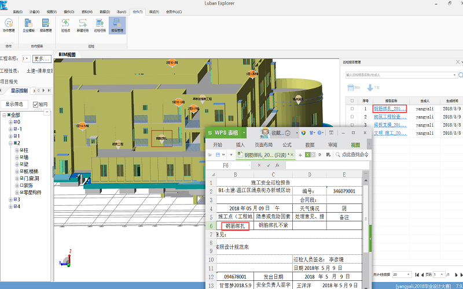The height and width of the screenshot is (289, 463).
Task: Expand the 板楼梯 tree node
Action: (x=17, y=171)
